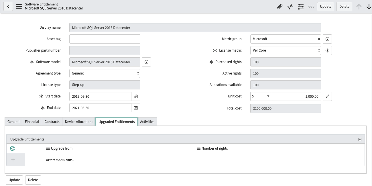The height and width of the screenshot is (186, 372).
Task: Open the Start date calendar picker
Action: tap(136, 96)
